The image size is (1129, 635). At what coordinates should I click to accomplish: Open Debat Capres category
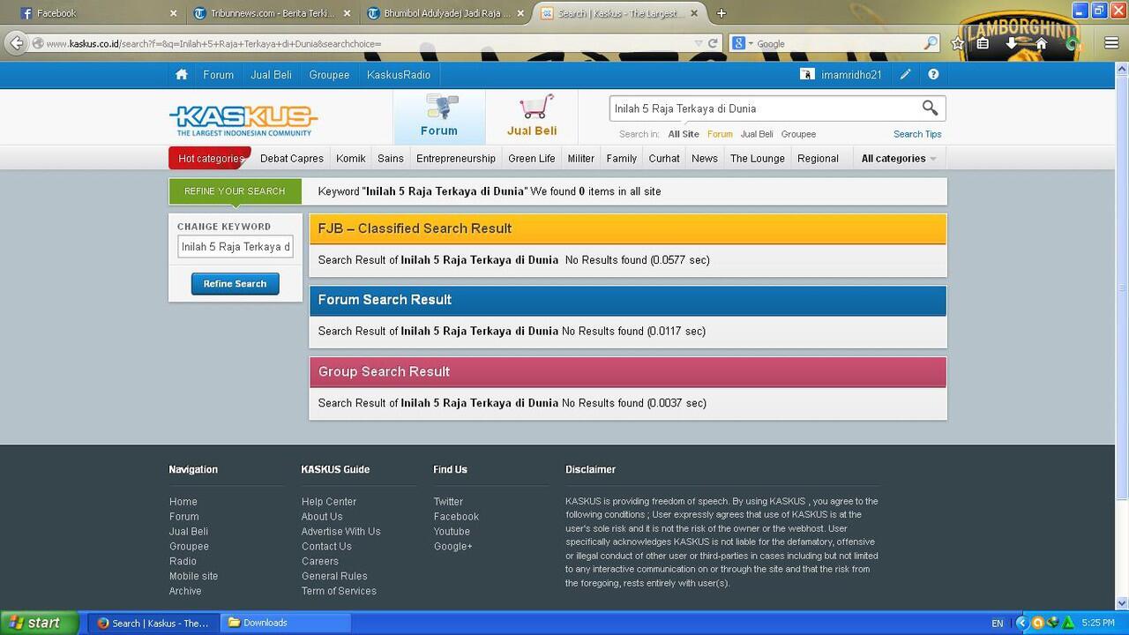point(292,159)
